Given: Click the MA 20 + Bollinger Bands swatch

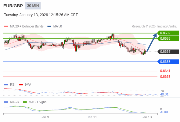Looking at the screenshot, I should tap(6, 27).
